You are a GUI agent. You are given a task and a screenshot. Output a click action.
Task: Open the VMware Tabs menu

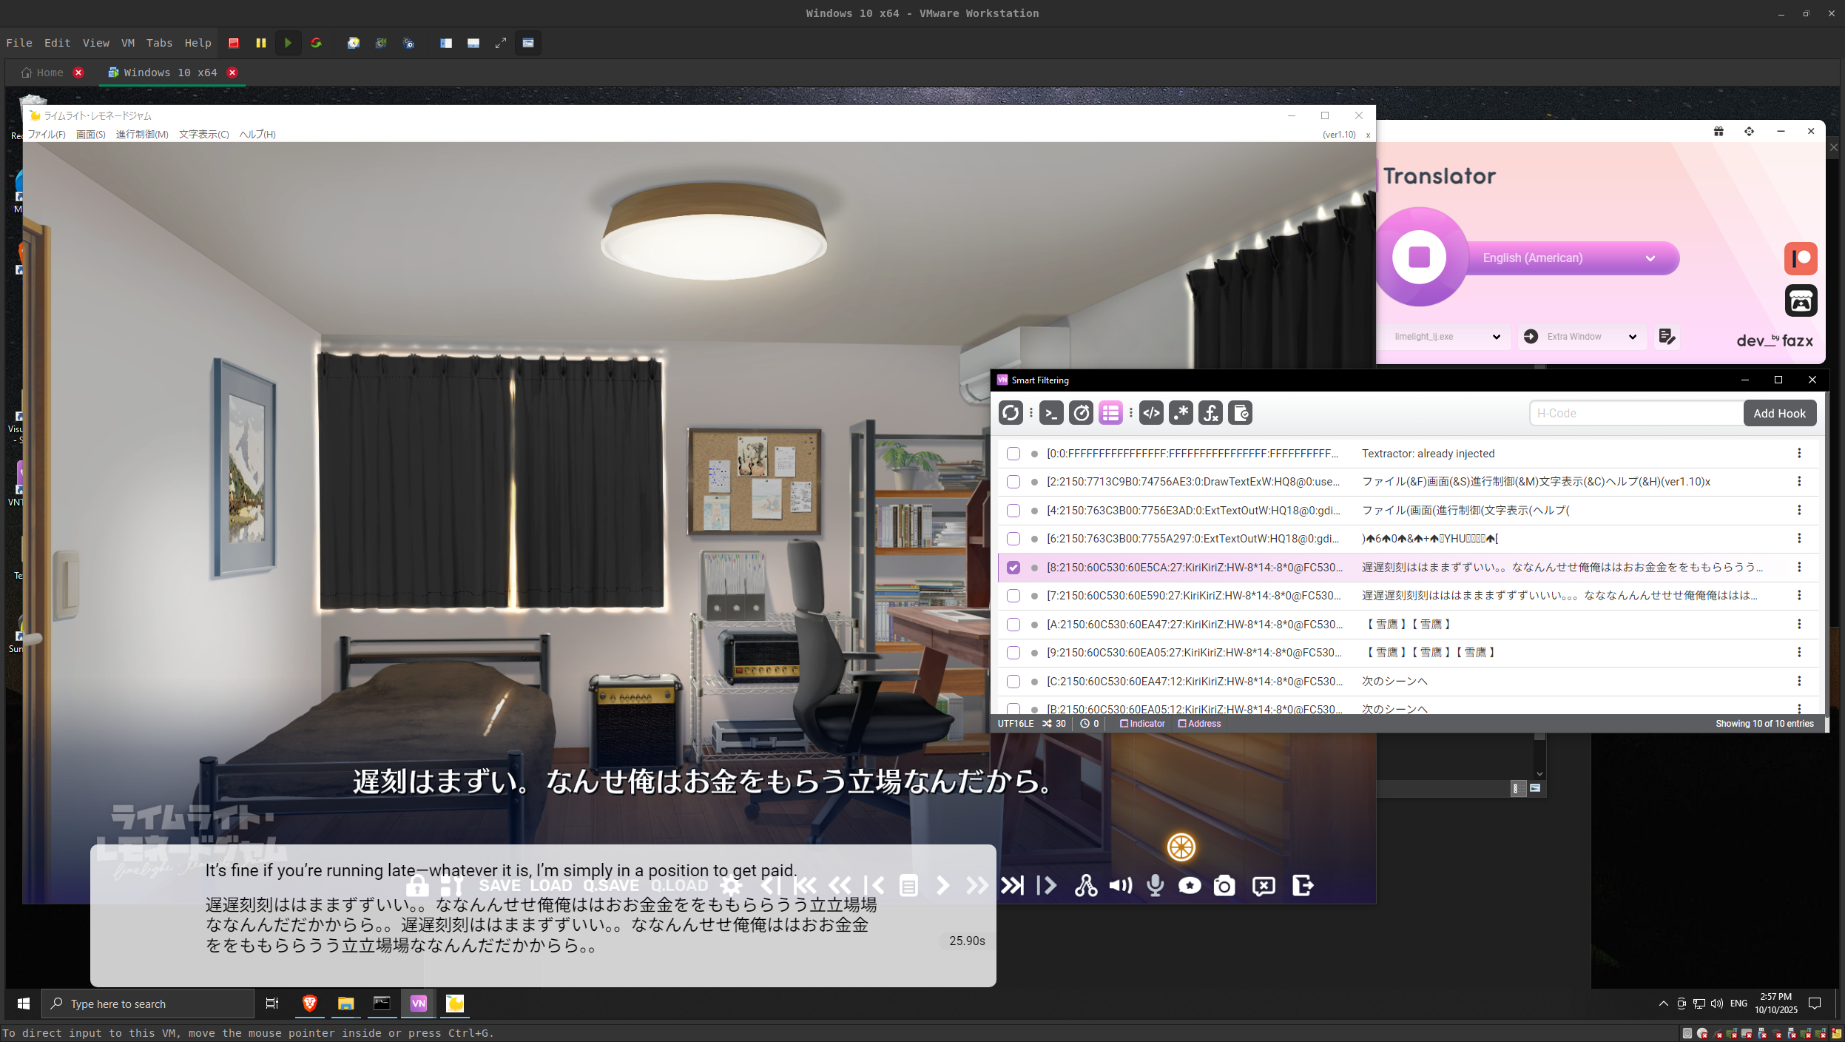[159, 43]
